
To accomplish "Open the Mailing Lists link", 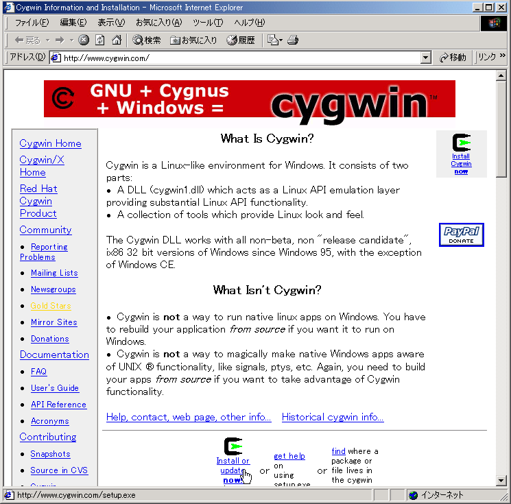I will click(x=54, y=273).
